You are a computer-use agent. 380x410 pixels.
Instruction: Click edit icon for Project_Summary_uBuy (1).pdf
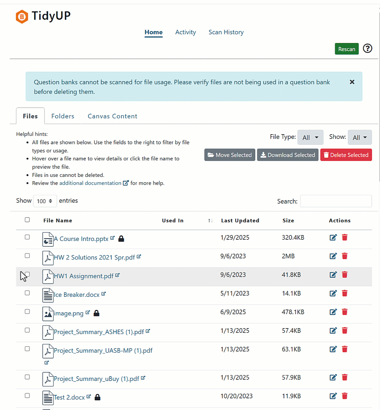(333, 377)
